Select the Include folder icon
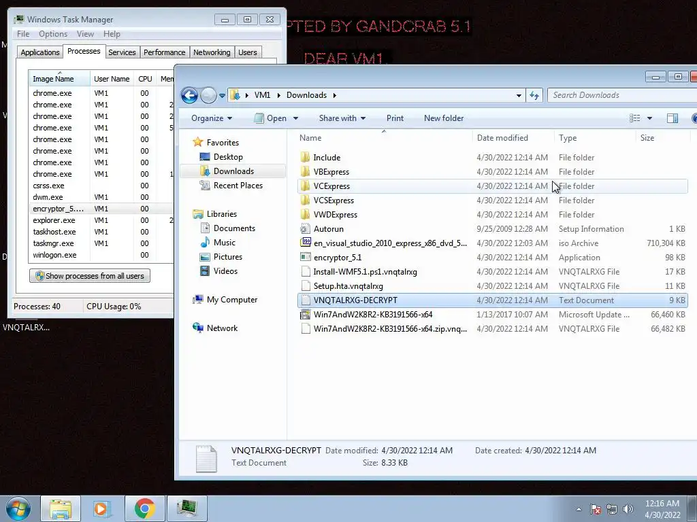Viewport: 697px width, 522px height. 305,157
